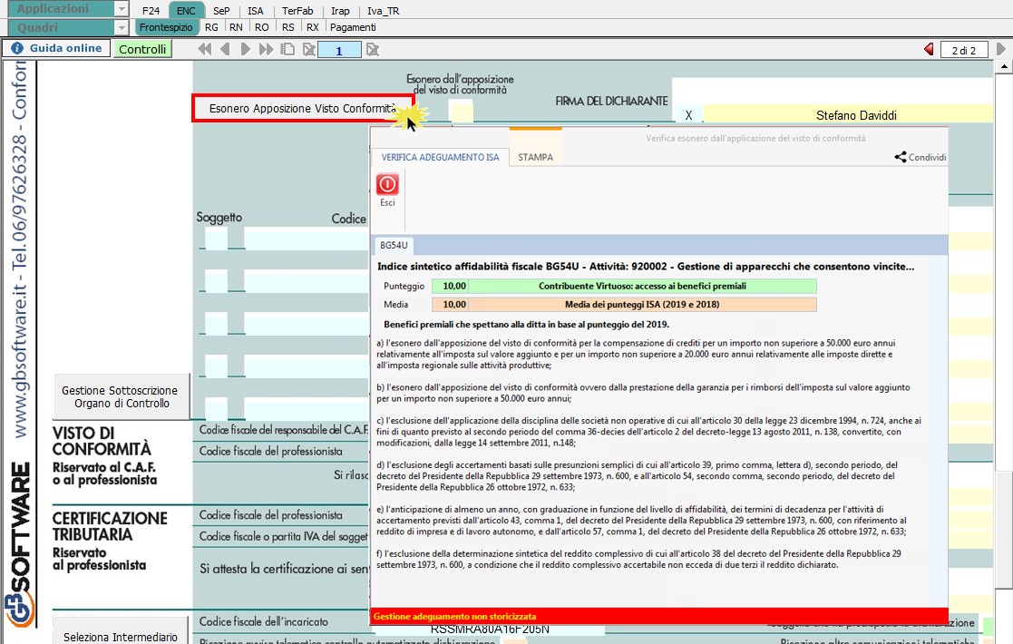Click the page number field showing 1
Viewport: 1013px width, 644px height.
click(x=339, y=50)
